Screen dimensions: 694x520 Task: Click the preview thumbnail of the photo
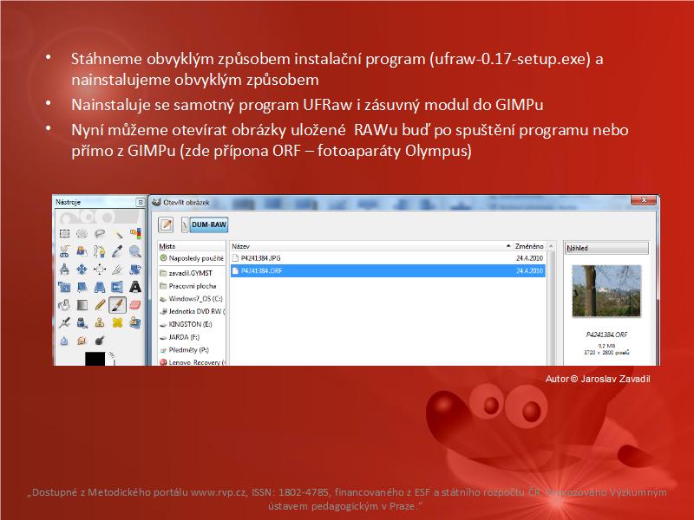606,291
